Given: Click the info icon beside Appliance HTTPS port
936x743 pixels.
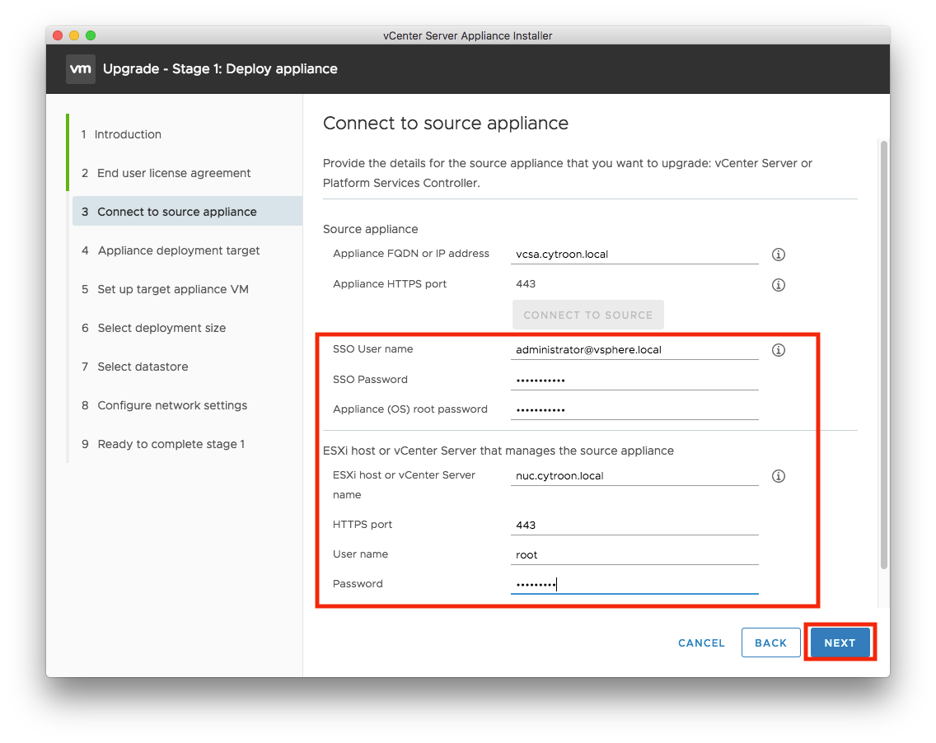Looking at the screenshot, I should (x=778, y=285).
